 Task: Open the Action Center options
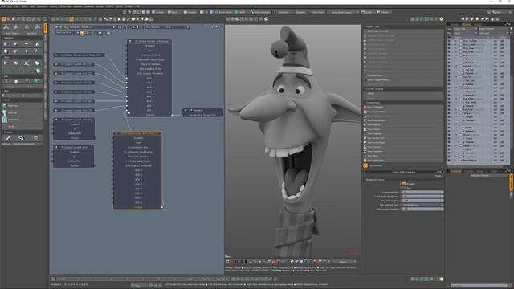(x=223, y=12)
